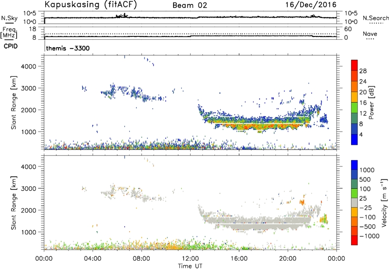Click the '04:00' time axis tick label
The height and width of the screenshot is (269, 389).
[x=93, y=259]
